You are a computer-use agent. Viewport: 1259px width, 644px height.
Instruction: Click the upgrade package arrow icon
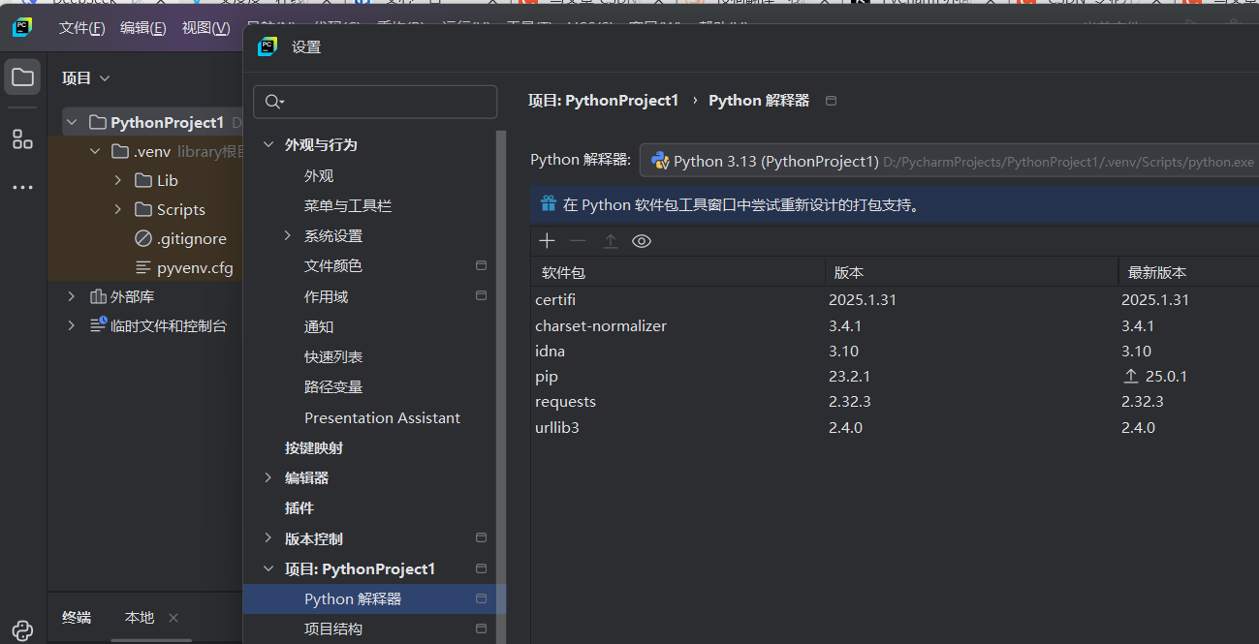point(610,241)
